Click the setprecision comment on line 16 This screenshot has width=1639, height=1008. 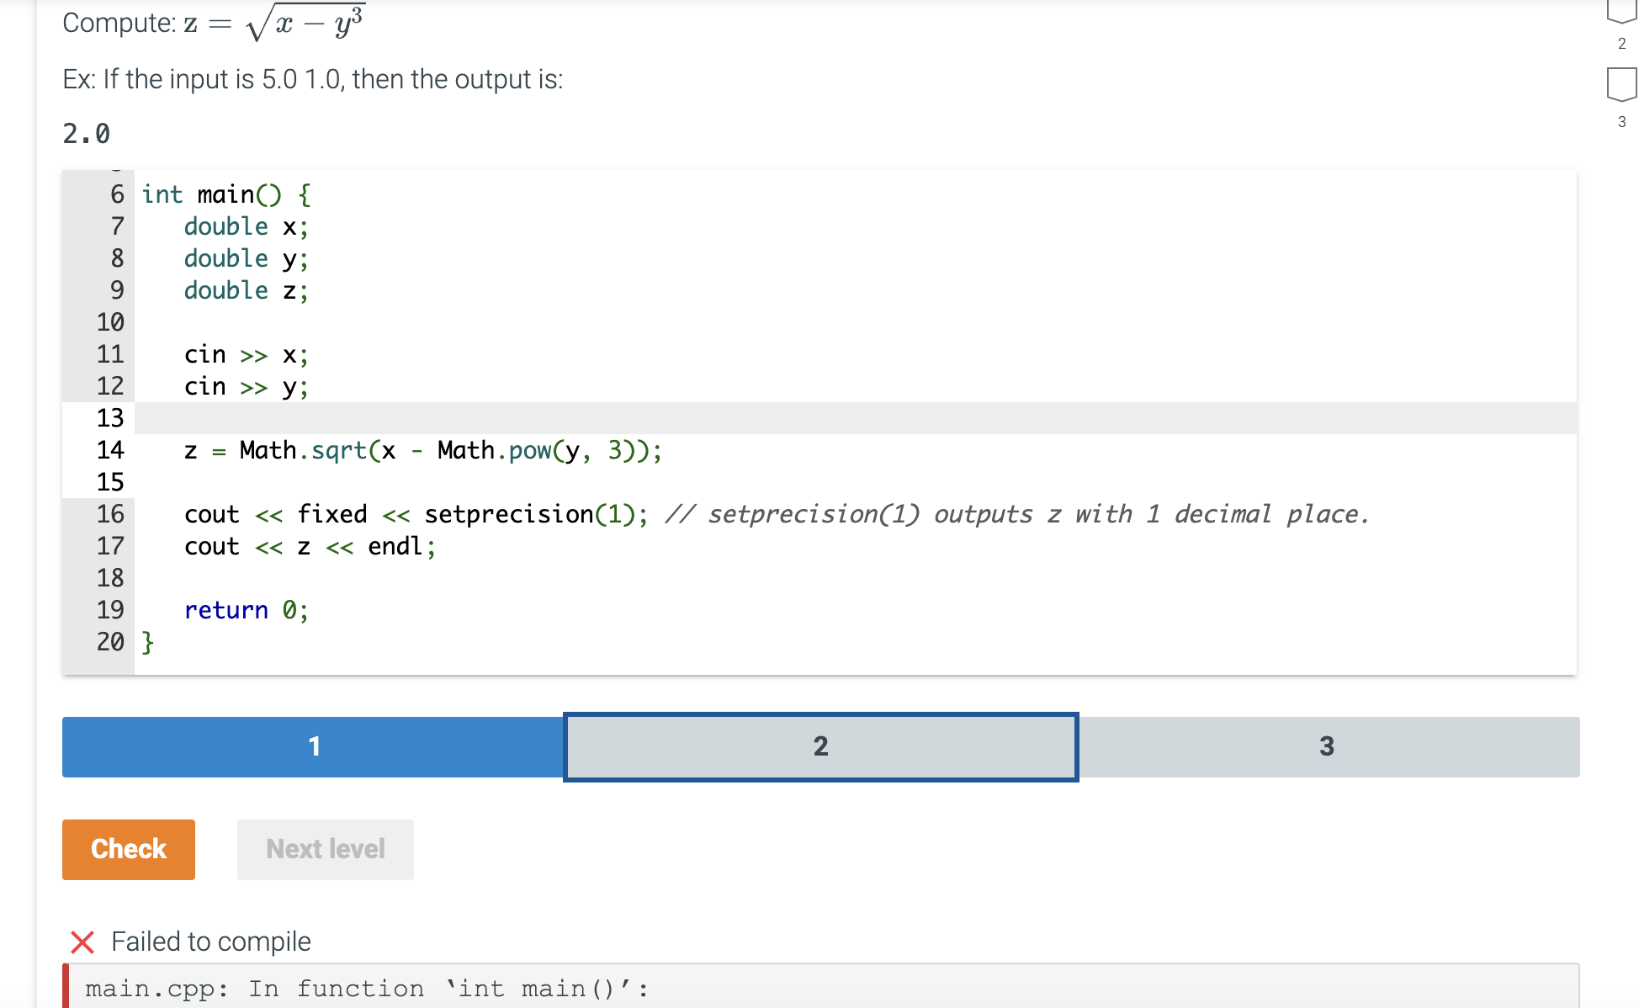(x=1018, y=514)
